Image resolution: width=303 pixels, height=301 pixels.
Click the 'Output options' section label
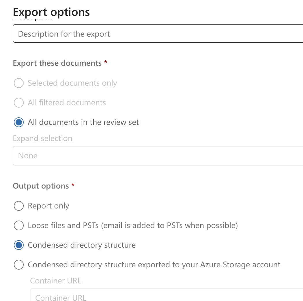pyautogui.click(x=41, y=186)
